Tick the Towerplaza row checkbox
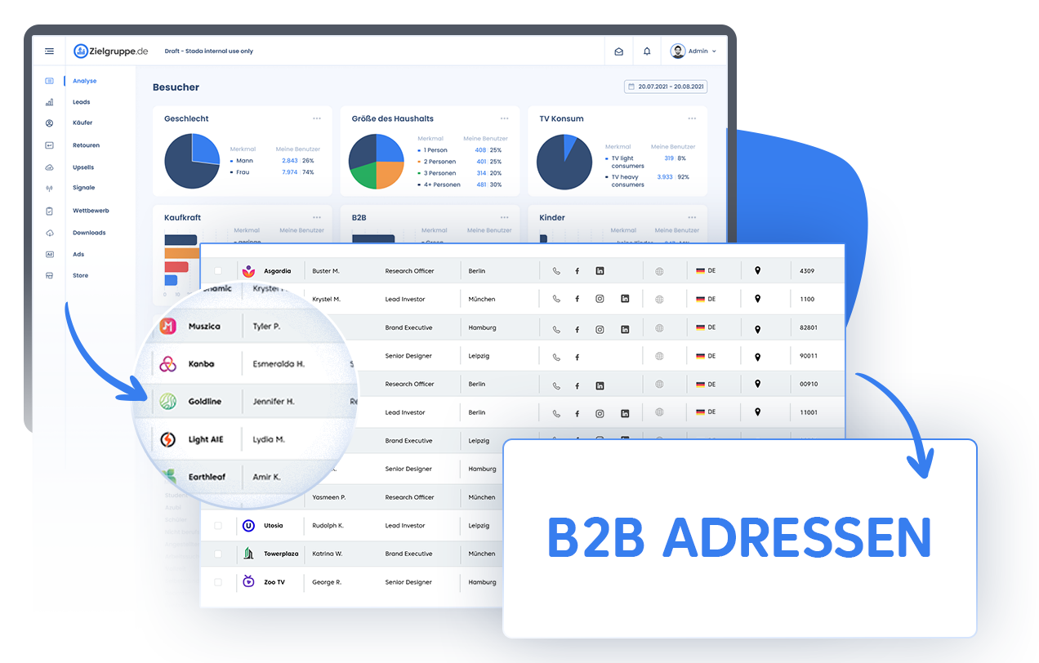Image resolution: width=1039 pixels, height=663 pixels. point(218,554)
